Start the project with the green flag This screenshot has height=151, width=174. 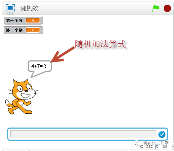coord(156,8)
